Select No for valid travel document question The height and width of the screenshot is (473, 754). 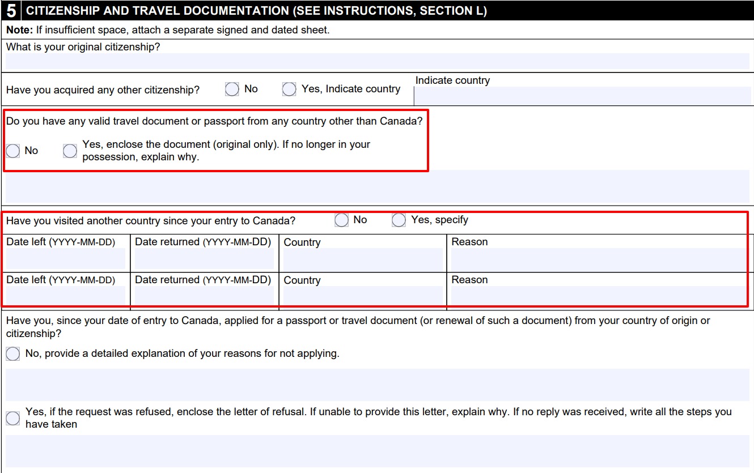pyautogui.click(x=12, y=151)
